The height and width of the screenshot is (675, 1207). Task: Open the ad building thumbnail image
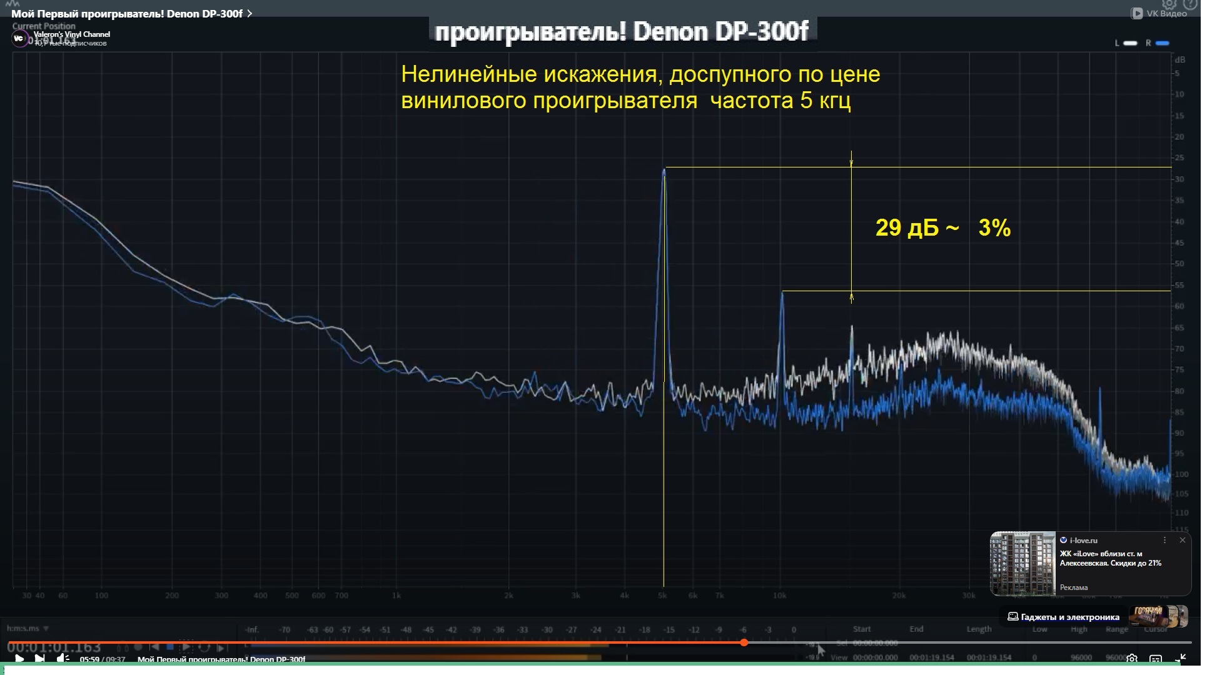pos(1023,563)
